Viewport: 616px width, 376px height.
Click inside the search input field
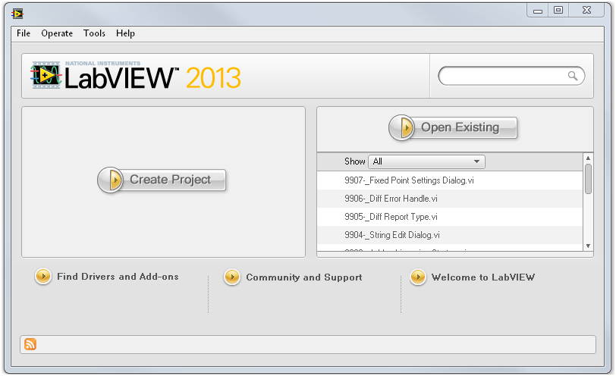coord(502,76)
